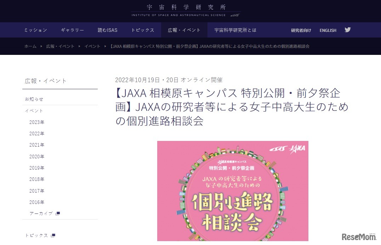
Task: Click the external link icon beside アーカイブ
Action: point(58,213)
